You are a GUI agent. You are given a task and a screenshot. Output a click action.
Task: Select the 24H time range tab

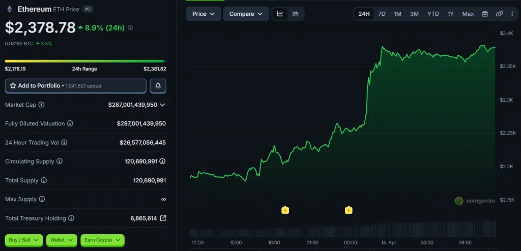click(364, 14)
